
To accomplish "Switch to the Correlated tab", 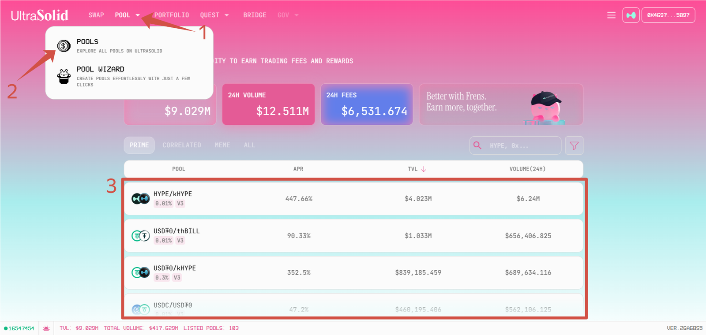I will coord(181,145).
